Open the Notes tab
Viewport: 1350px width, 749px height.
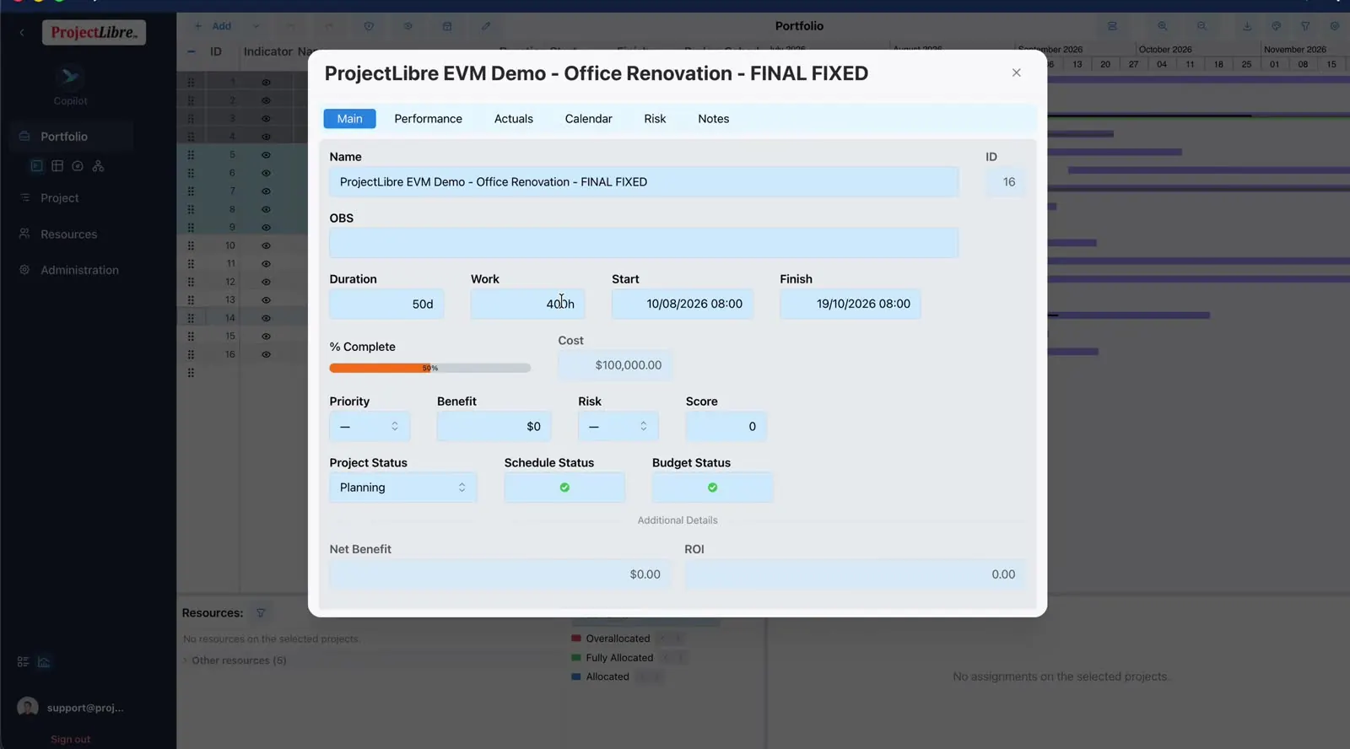coord(713,119)
